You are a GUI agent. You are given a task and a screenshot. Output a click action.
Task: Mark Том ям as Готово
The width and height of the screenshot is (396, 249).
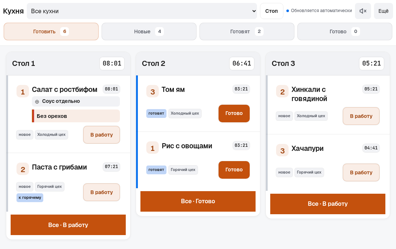(x=234, y=114)
